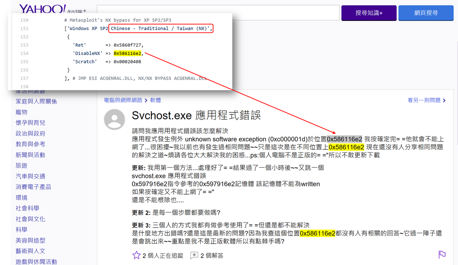Click the asker's avatar image
The image size is (458, 265).
[x=114, y=119]
